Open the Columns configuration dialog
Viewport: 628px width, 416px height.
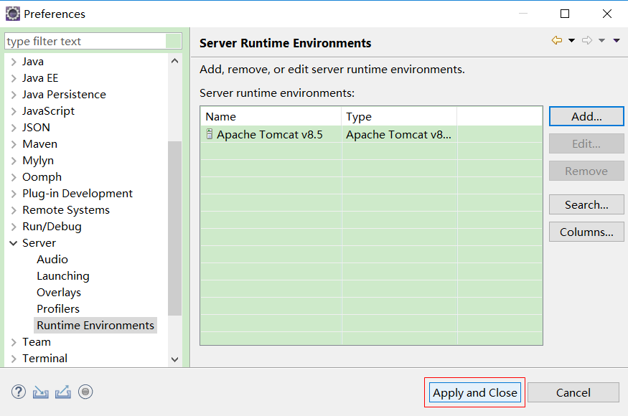tap(586, 231)
